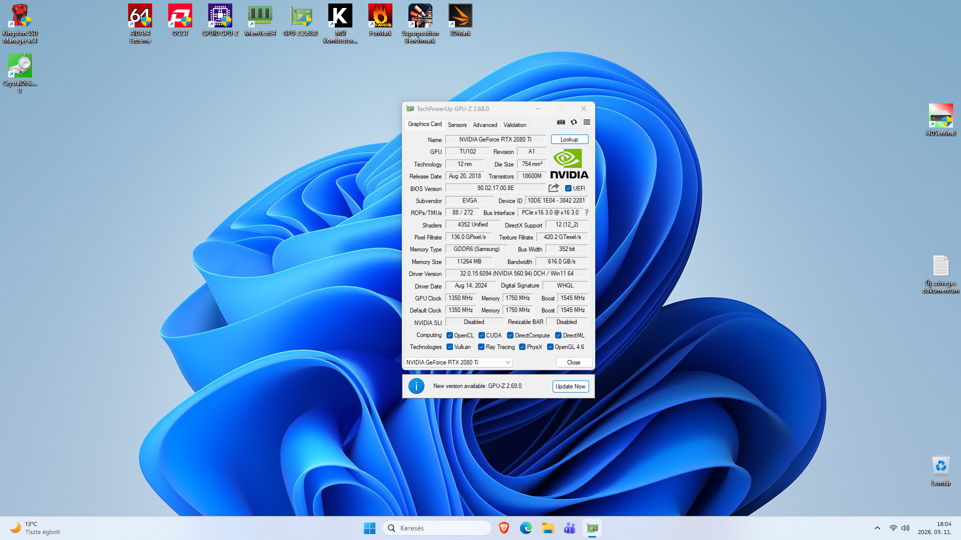Screen dimensions: 961x540
Task: Toggle the Vulkan checkbox
Action: [x=449, y=347]
